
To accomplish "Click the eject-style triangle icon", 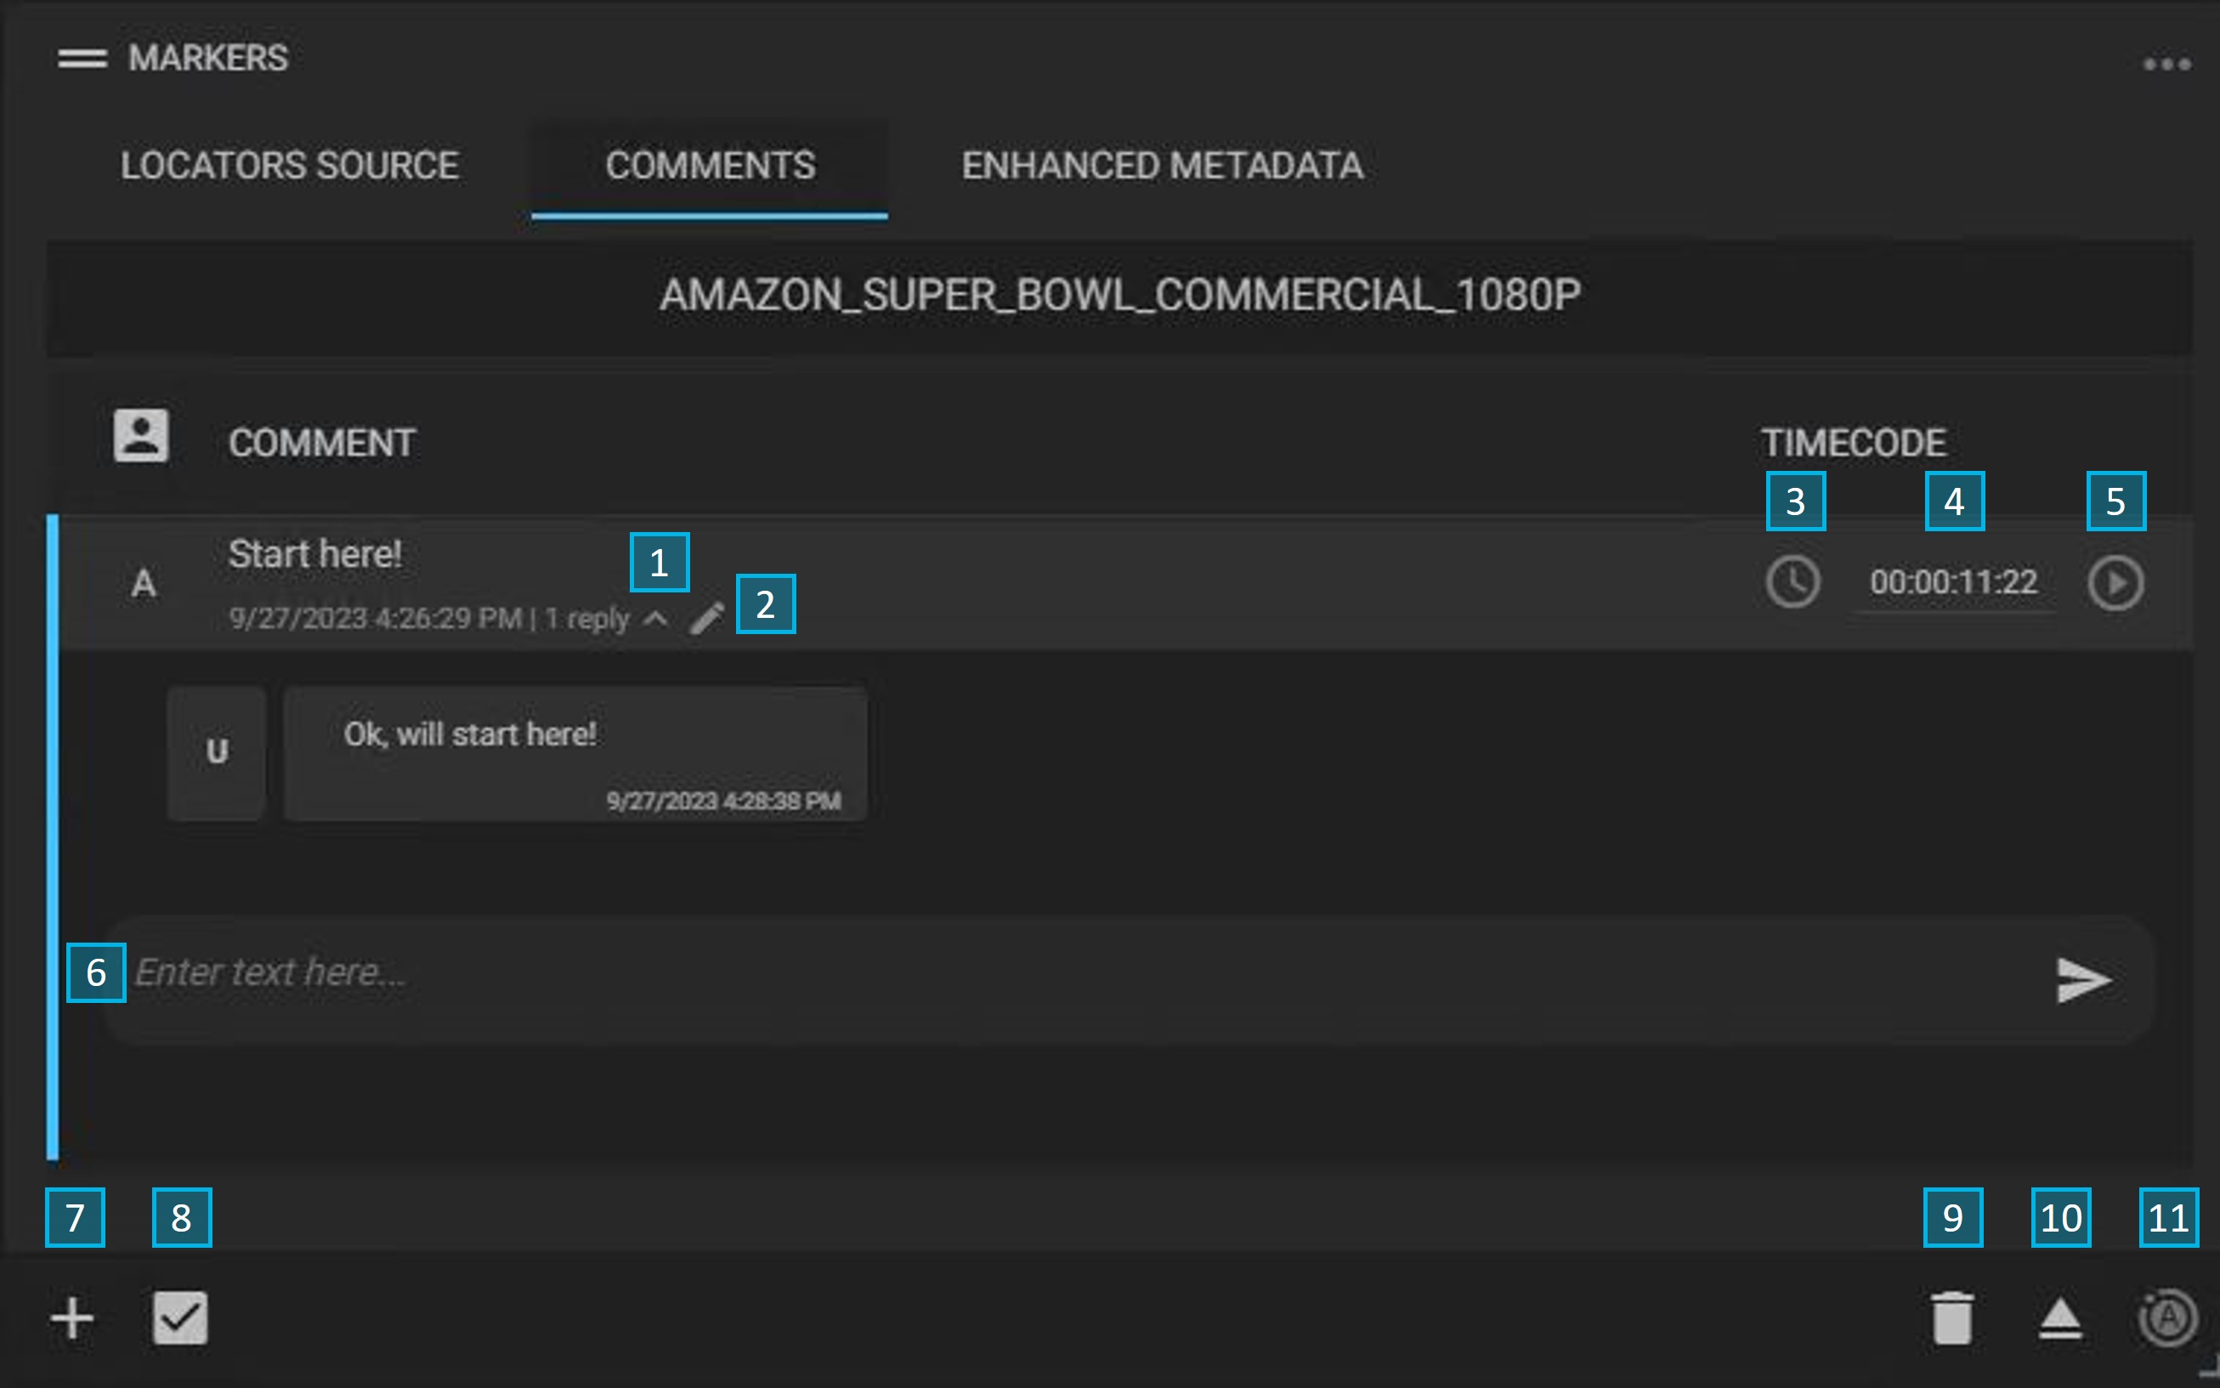I will coord(2060,1319).
